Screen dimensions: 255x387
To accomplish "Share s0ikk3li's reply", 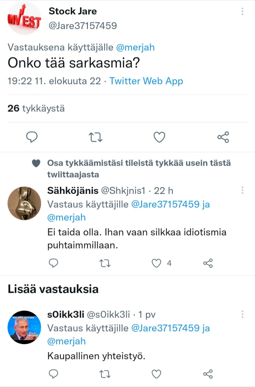I will click(x=208, y=374).
